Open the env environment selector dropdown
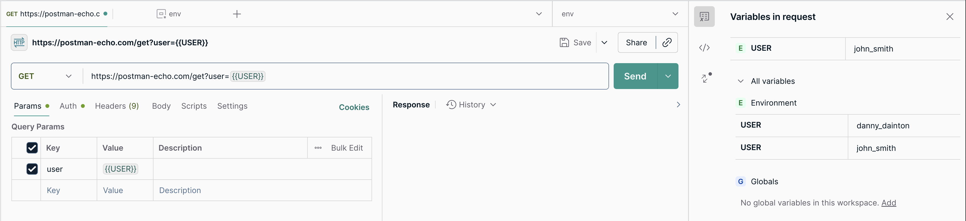Screen dimensions: 966x221 pyautogui.click(x=620, y=14)
